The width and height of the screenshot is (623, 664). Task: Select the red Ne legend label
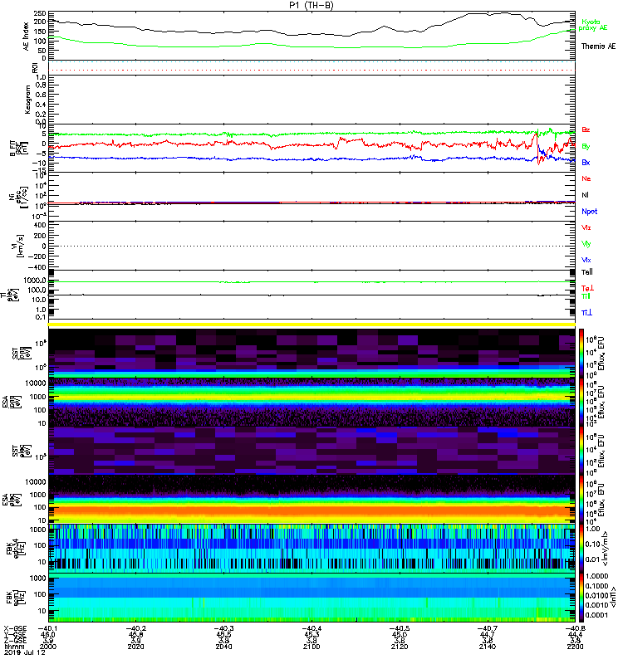coord(586,178)
